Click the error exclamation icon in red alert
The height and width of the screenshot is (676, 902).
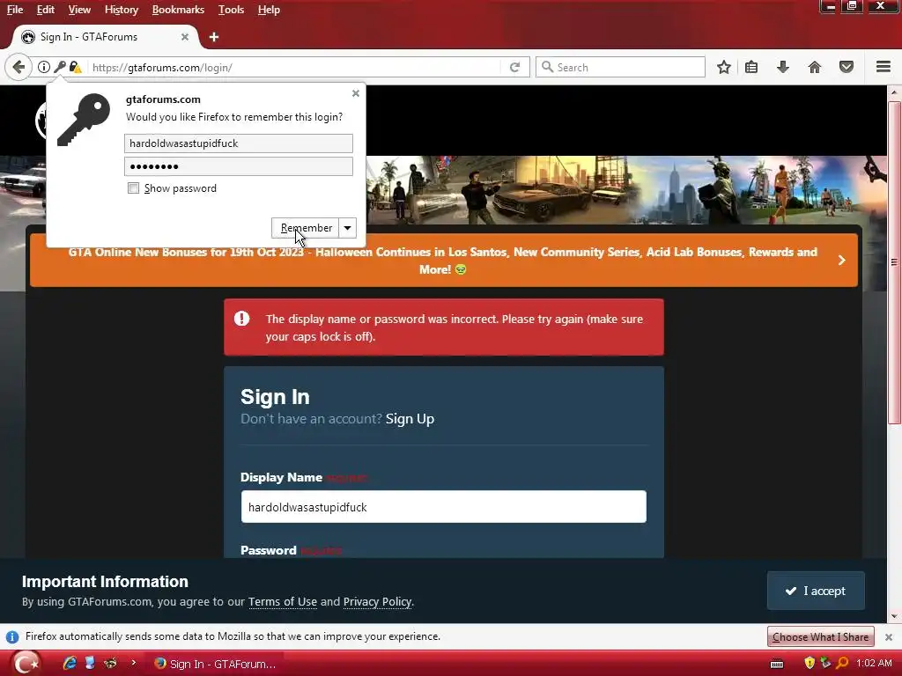pyautogui.click(x=241, y=319)
